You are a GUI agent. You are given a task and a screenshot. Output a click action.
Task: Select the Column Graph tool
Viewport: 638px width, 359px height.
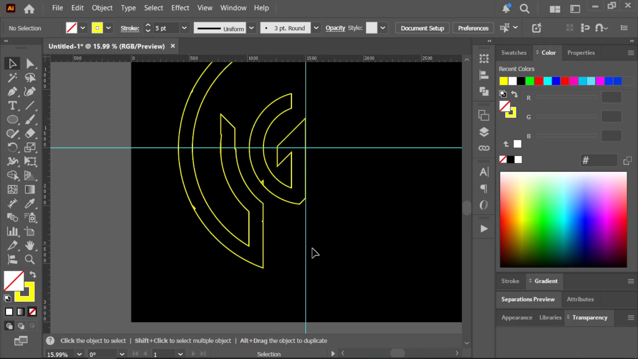coord(12,231)
